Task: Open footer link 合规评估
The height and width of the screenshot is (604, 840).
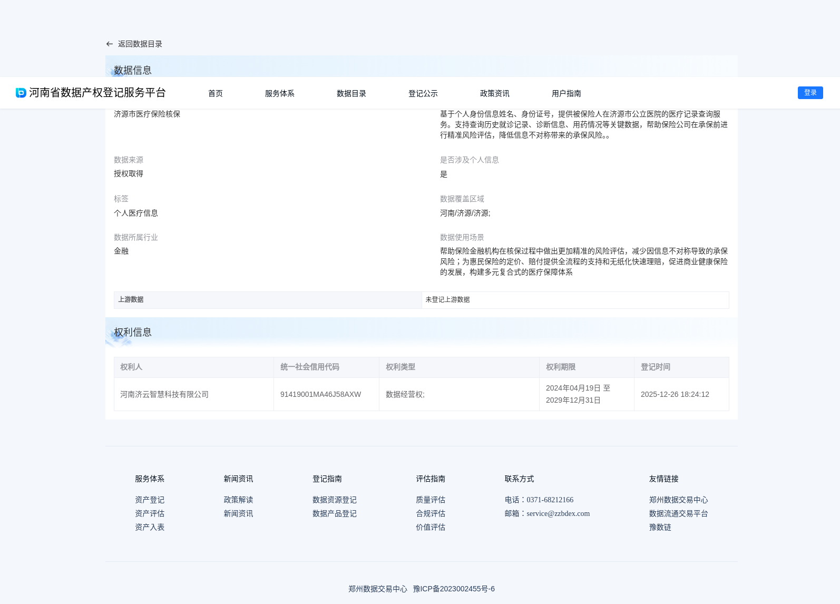Action: pos(431,513)
